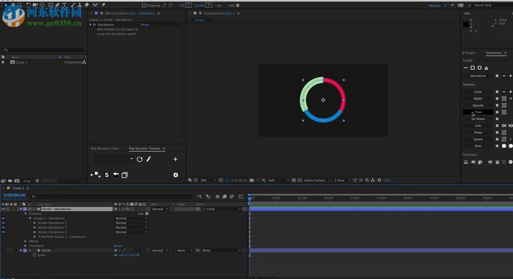Create a triangle shape in Ouroboros panel

click(486, 68)
